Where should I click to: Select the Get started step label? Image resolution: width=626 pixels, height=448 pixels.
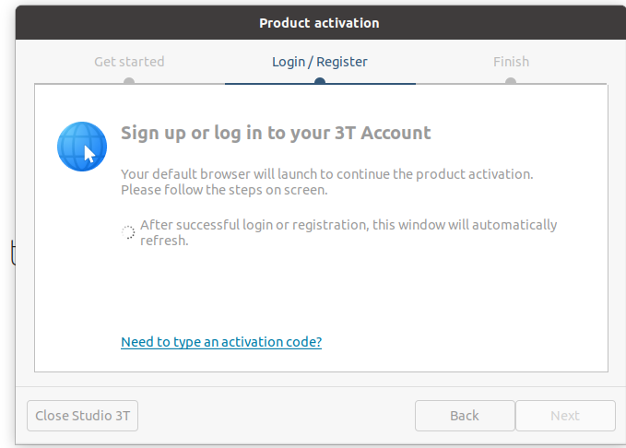pos(129,62)
